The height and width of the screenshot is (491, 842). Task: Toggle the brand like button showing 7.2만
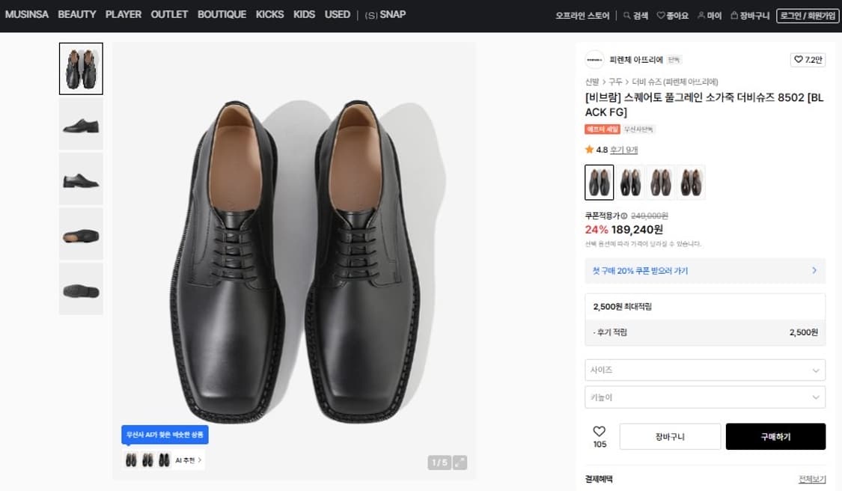click(x=808, y=59)
